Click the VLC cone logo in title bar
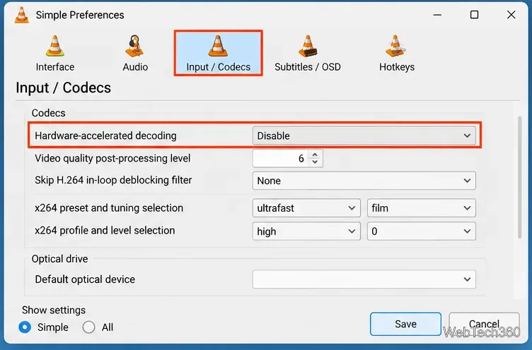Screen dimensions: 532x350 pos(22,15)
